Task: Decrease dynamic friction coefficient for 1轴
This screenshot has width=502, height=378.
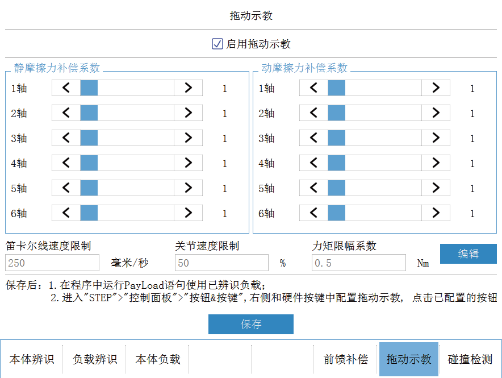Action: (x=313, y=88)
